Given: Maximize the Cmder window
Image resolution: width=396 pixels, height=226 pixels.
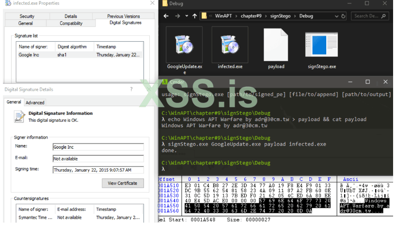Looking at the screenshot, I should [x=368, y=81].
